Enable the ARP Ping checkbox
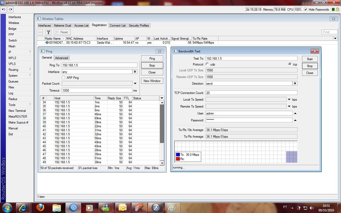Screen dimensions: 341x213 [64, 78]
